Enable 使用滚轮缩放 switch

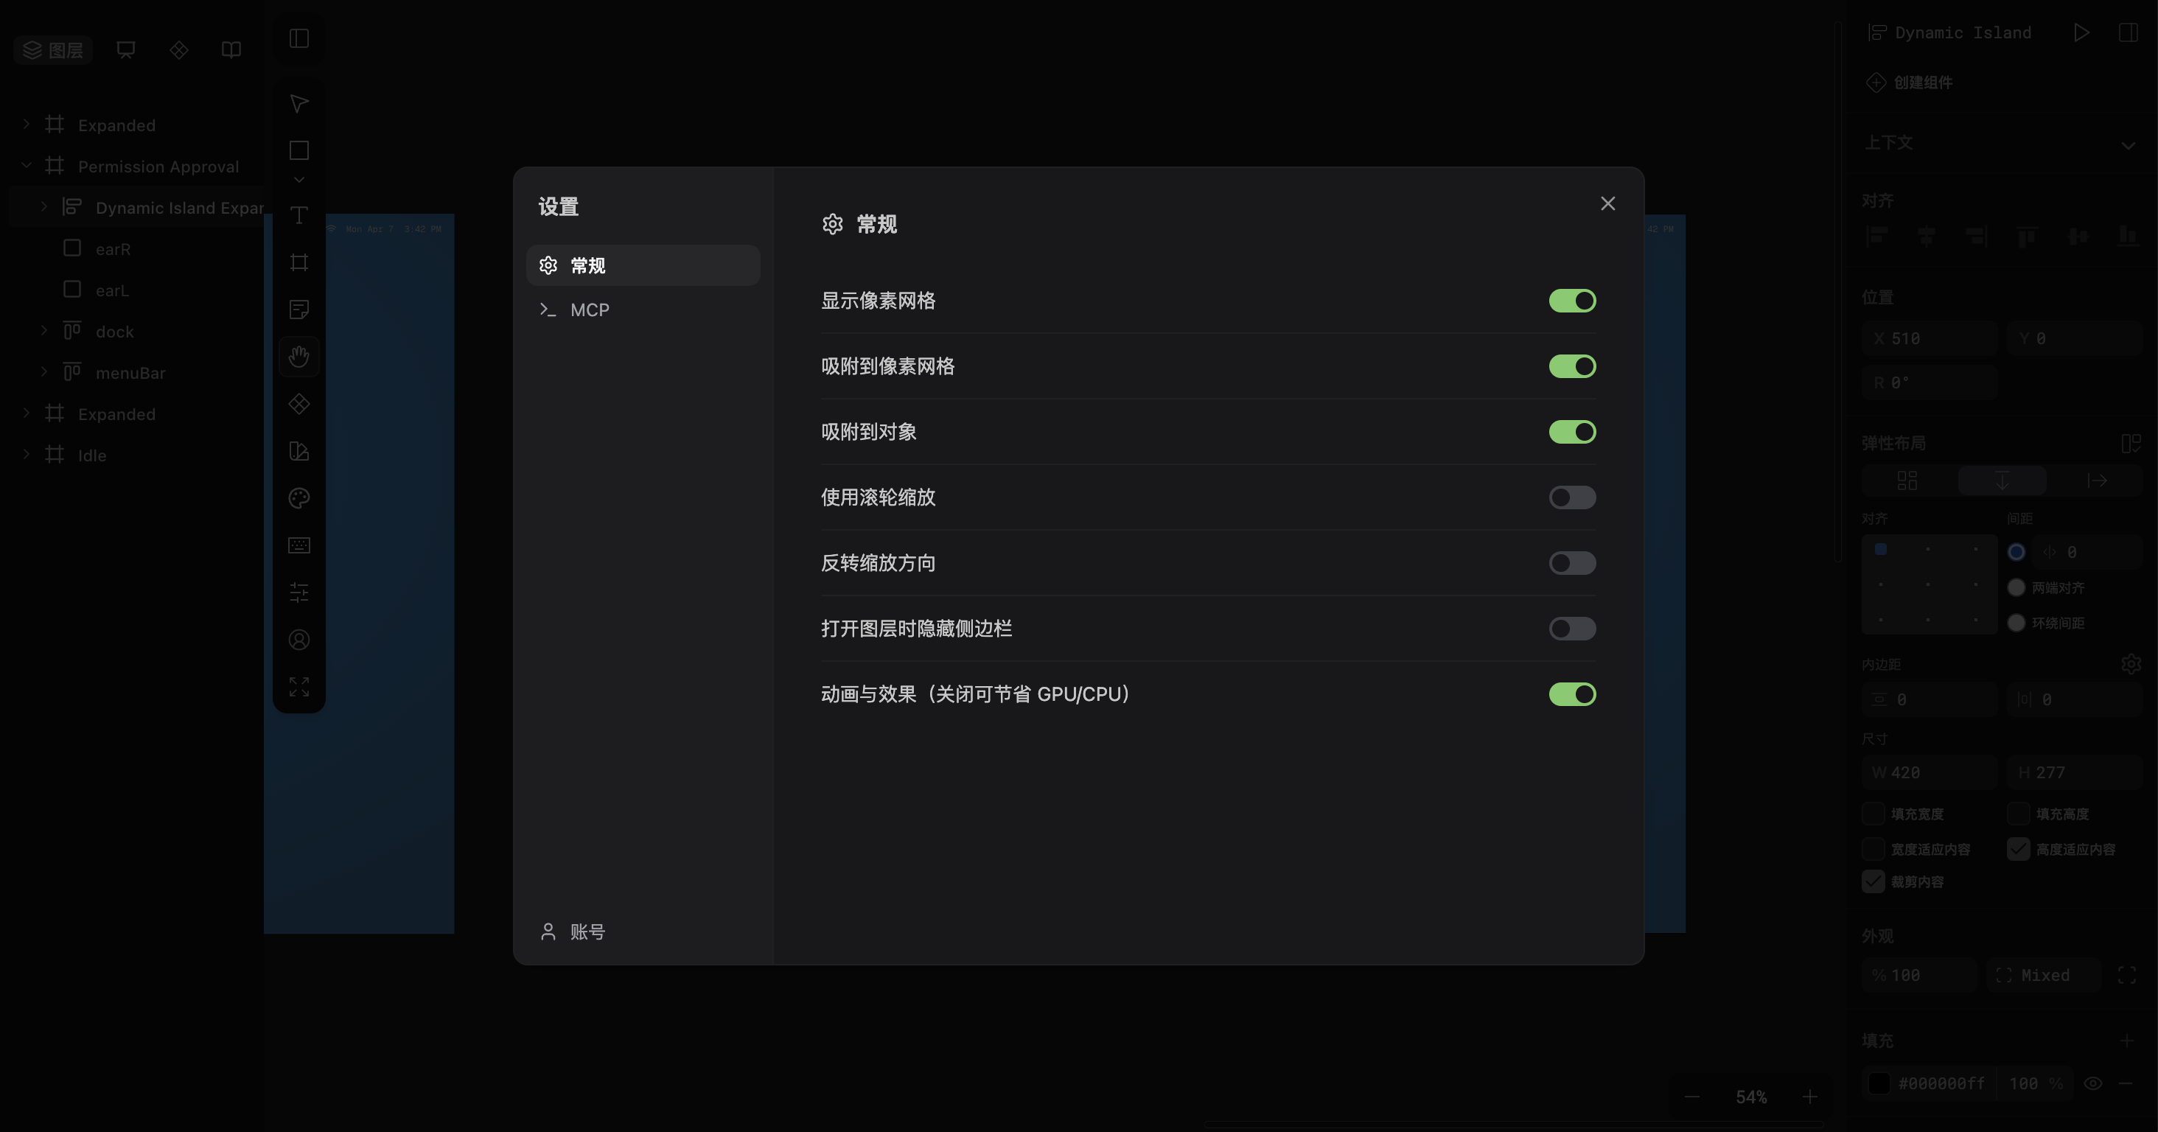tap(1571, 497)
